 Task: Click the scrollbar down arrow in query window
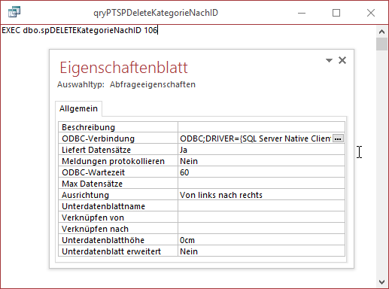381,282
